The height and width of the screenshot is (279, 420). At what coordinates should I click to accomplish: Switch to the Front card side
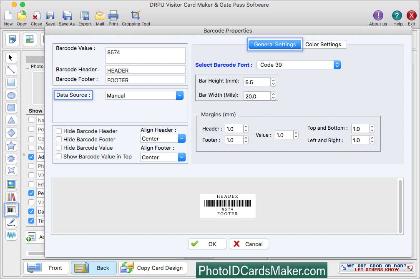click(46, 268)
